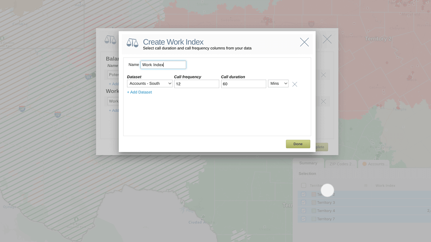Remove the Accounts - South dataset row
Viewport: 431px width, 242px height.
click(x=295, y=84)
